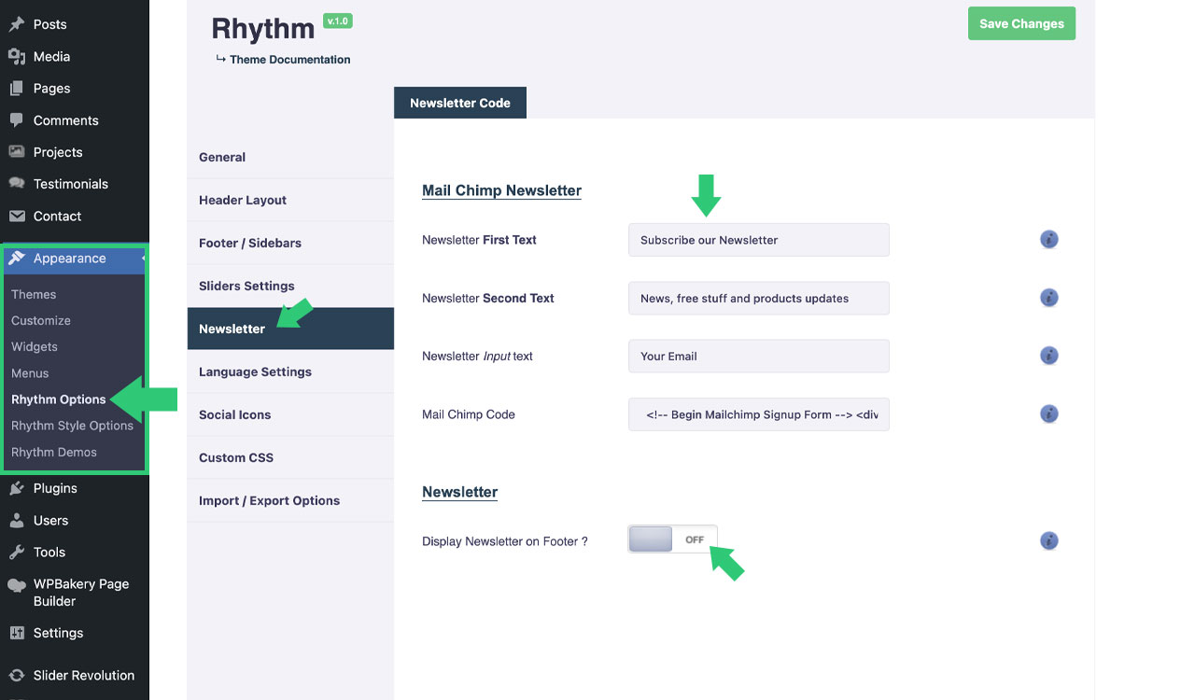Image resolution: width=1181 pixels, height=700 pixels.
Task: Focus the Mail Chimp Code input
Action: pyautogui.click(x=758, y=414)
